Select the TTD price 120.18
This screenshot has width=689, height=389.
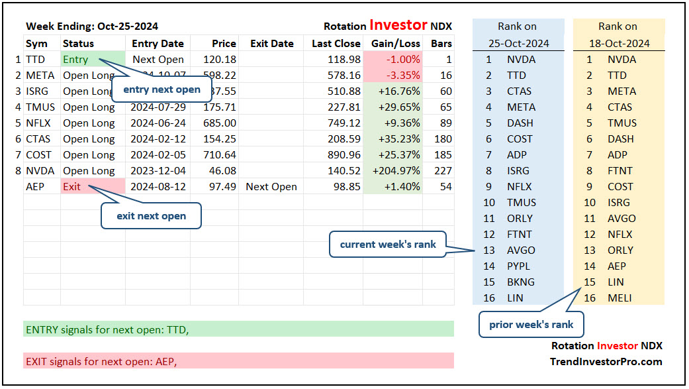click(x=220, y=60)
